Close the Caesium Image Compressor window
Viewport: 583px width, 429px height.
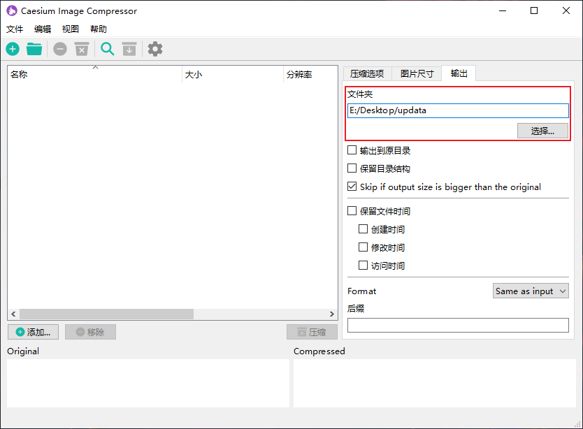coord(566,10)
